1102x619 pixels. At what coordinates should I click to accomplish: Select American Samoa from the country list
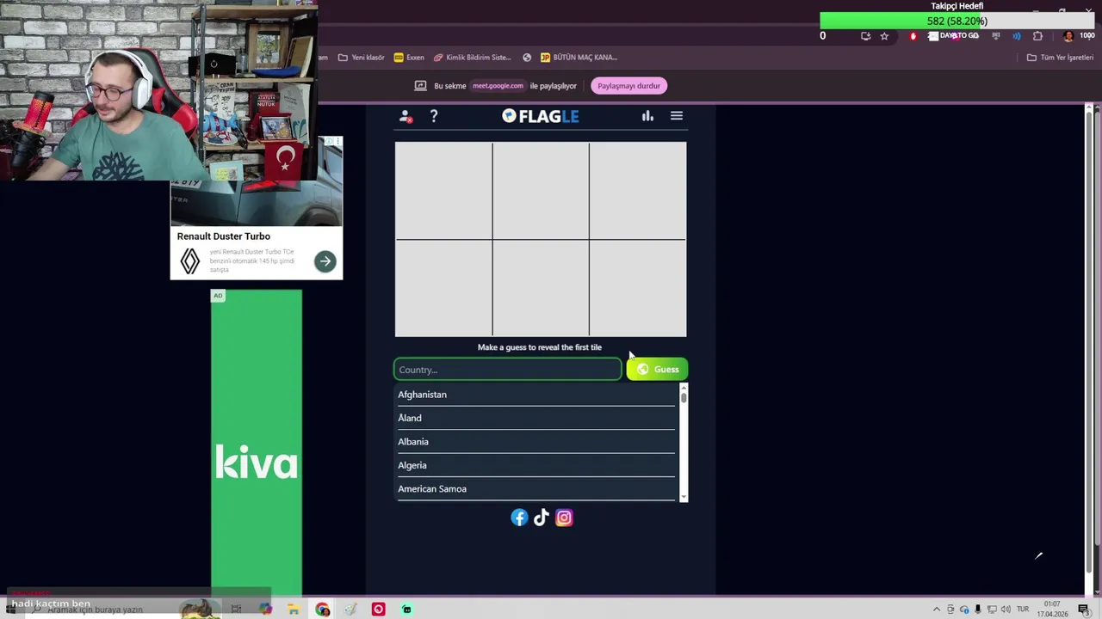click(536, 489)
